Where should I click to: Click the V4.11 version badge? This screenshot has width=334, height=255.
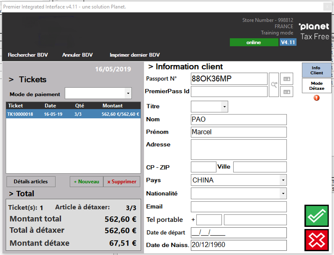pyautogui.click(x=288, y=43)
